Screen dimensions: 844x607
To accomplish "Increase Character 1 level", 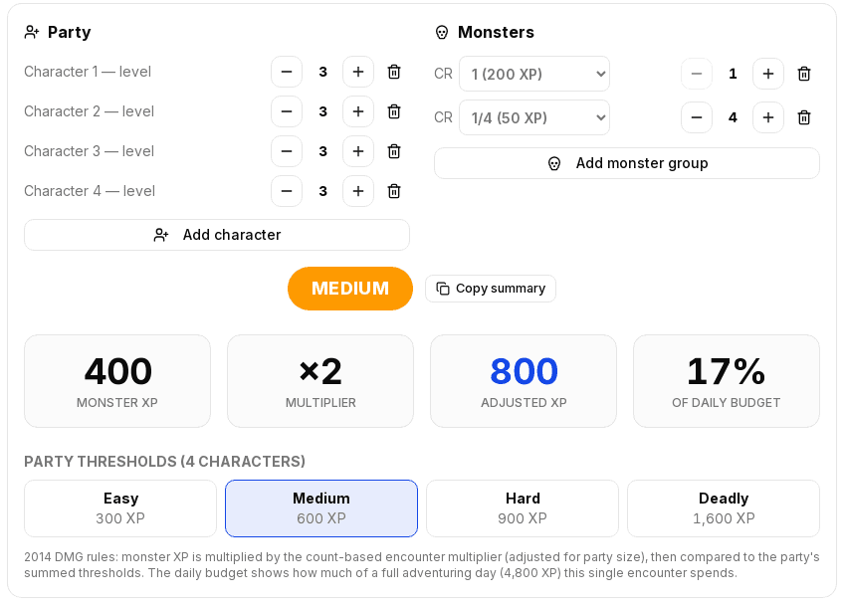I will (358, 72).
